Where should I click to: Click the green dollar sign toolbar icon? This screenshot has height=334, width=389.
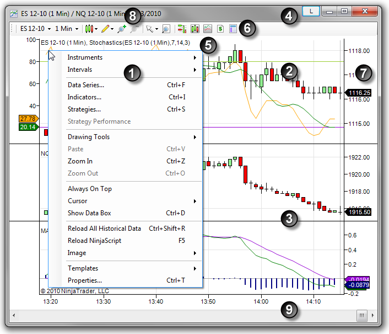pyautogui.click(x=220, y=28)
